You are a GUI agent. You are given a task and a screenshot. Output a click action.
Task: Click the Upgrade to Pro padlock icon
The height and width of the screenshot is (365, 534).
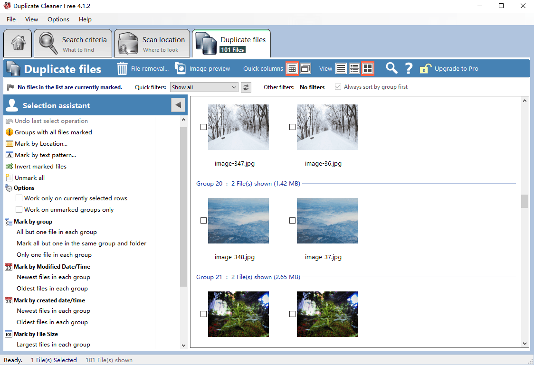423,68
